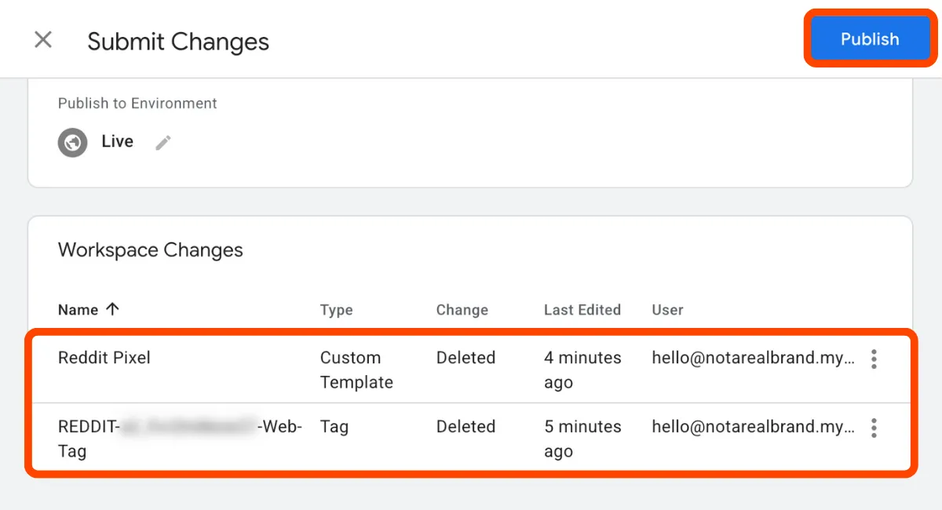Open the overflow menu for REDDIT Web Tag row
Viewport: 942px width, 510px height.
(x=874, y=428)
